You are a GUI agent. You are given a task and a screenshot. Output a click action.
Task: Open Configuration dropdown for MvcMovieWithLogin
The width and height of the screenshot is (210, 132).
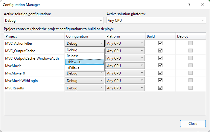tap(85, 81)
